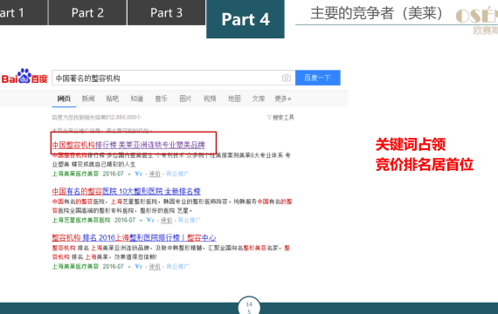Select the 网页 tab

pos(64,99)
